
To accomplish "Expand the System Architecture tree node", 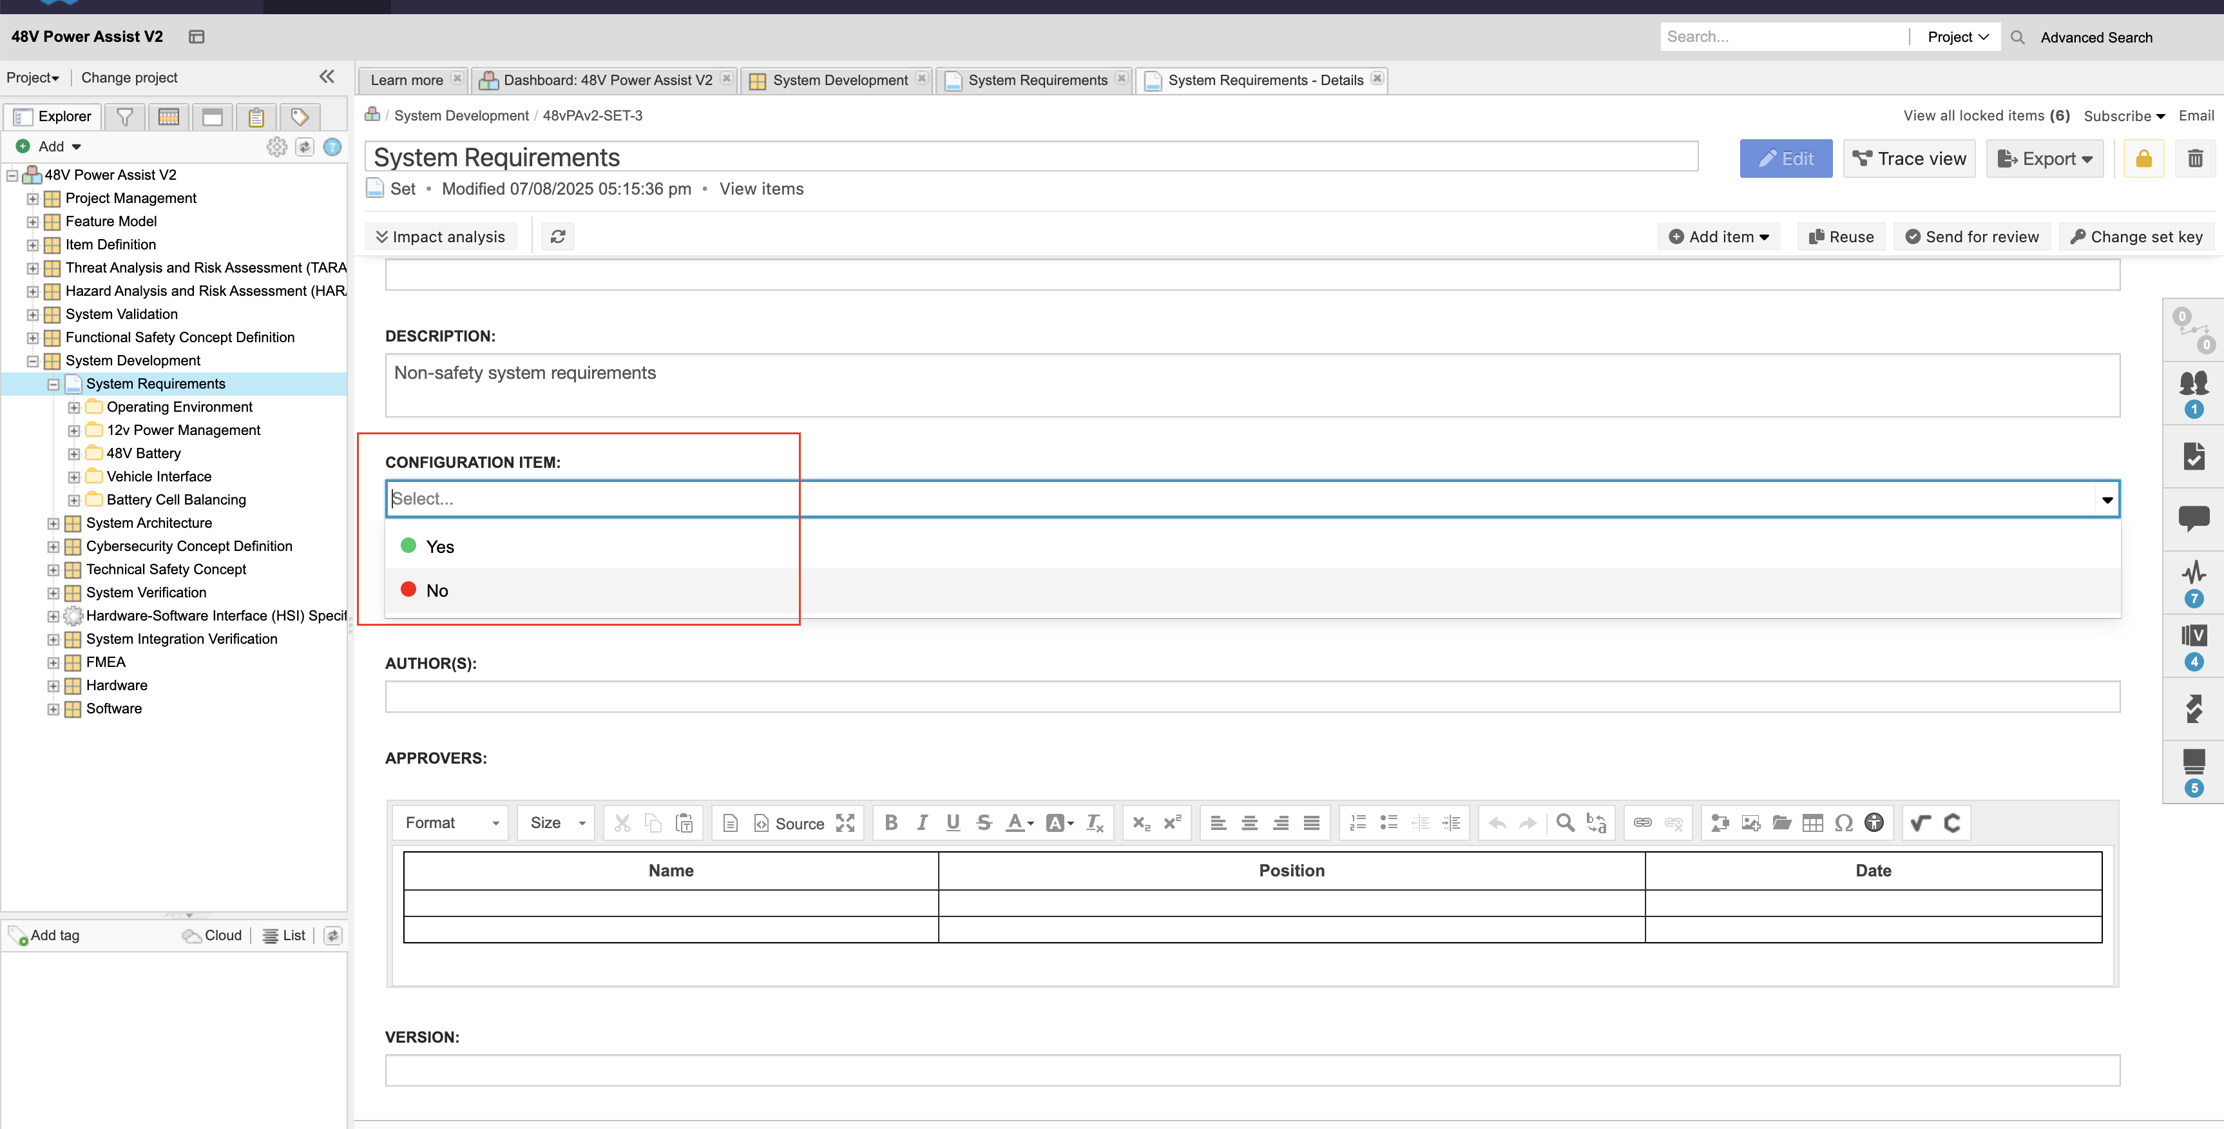I will pos(53,523).
